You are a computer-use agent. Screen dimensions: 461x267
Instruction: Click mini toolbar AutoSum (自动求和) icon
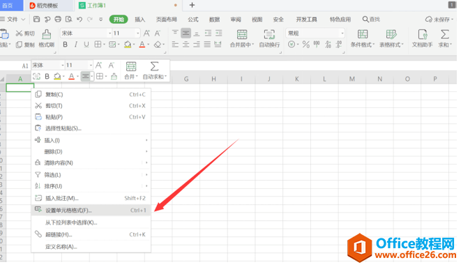(x=154, y=70)
